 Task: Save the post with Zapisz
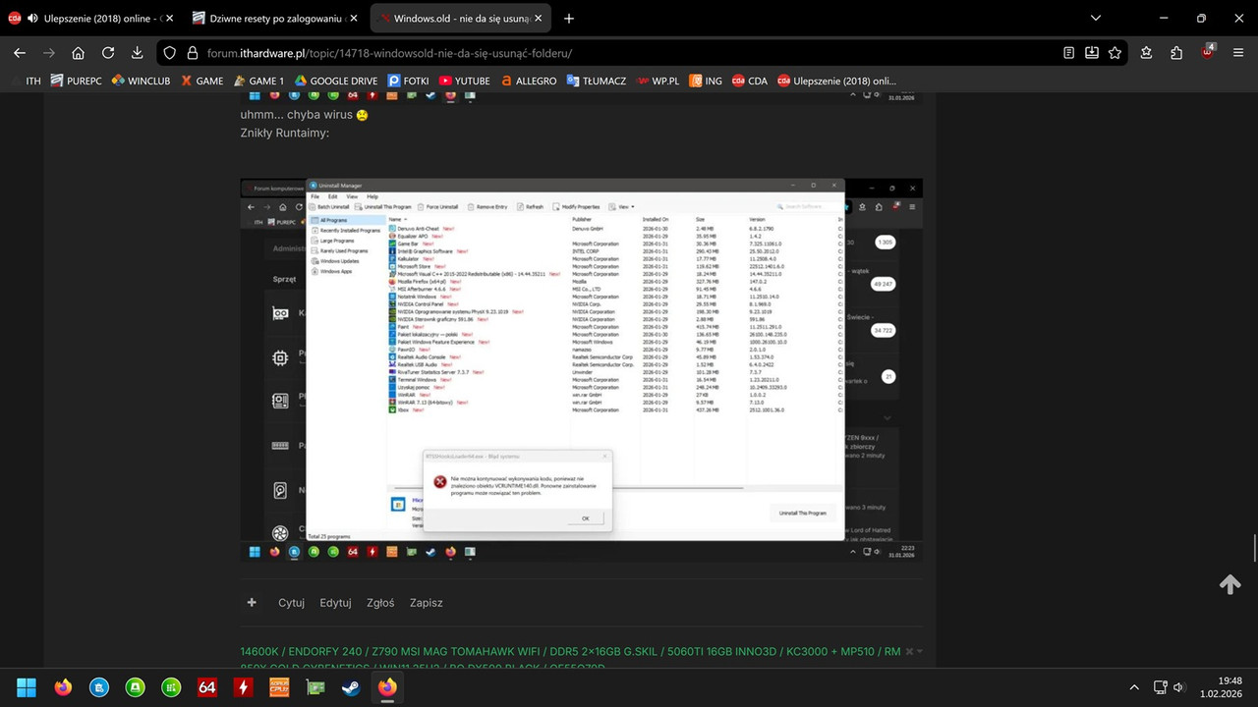point(427,603)
